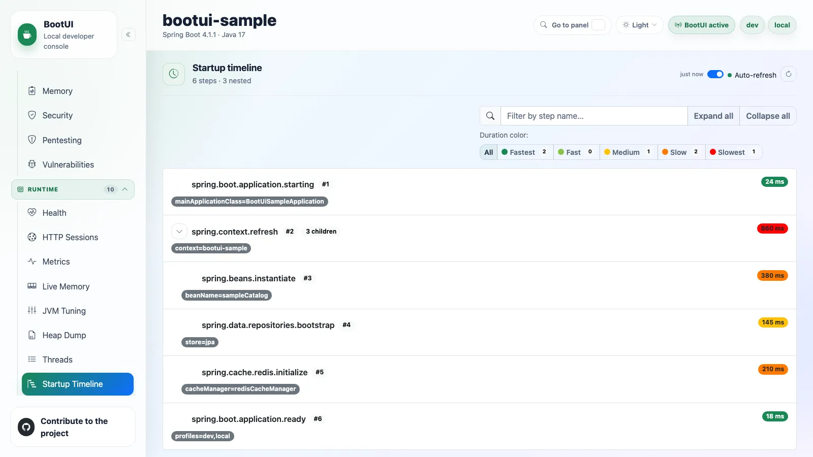Collapse the sidebar with the double-chevron icon
Image resolution: width=813 pixels, height=457 pixels.
[128, 35]
